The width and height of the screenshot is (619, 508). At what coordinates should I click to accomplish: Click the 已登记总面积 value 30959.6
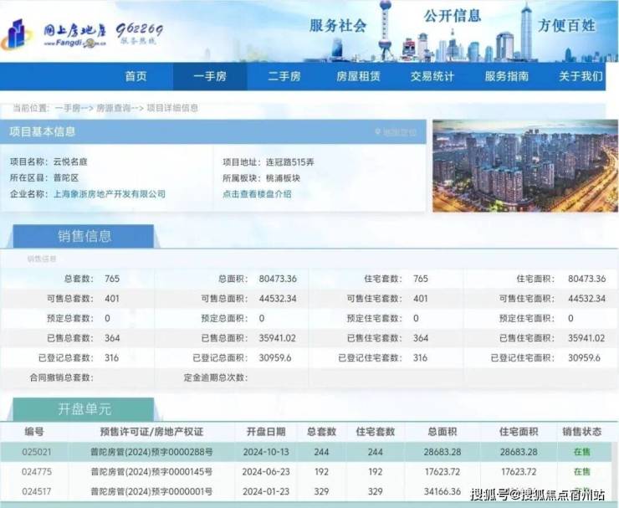(x=275, y=357)
